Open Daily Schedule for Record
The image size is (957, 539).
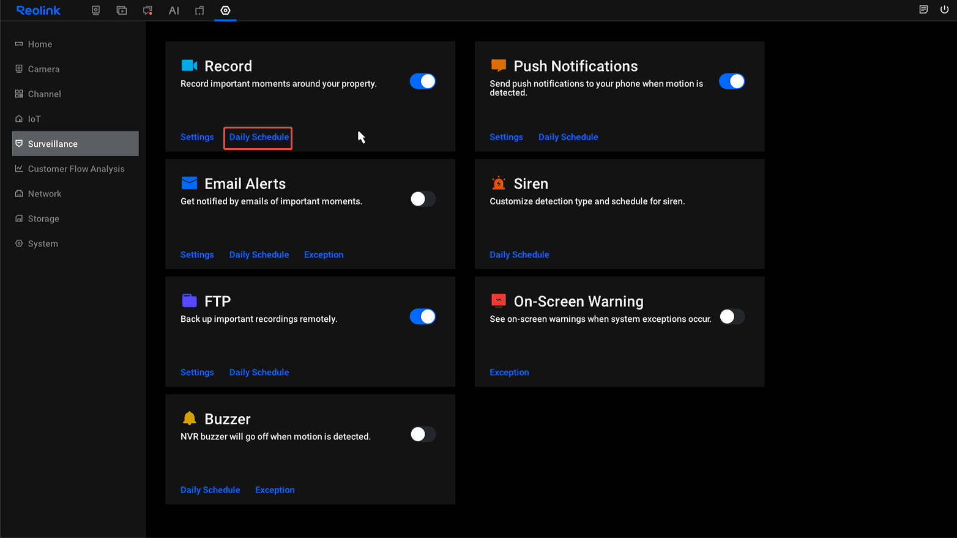pyautogui.click(x=259, y=137)
